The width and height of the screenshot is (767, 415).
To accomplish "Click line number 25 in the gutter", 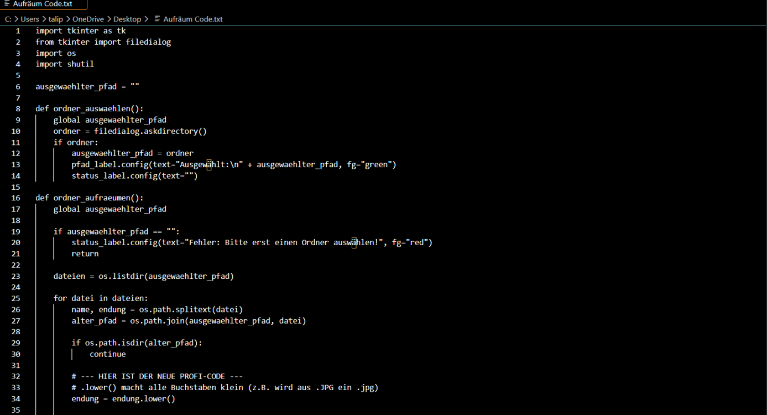I will coord(15,298).
